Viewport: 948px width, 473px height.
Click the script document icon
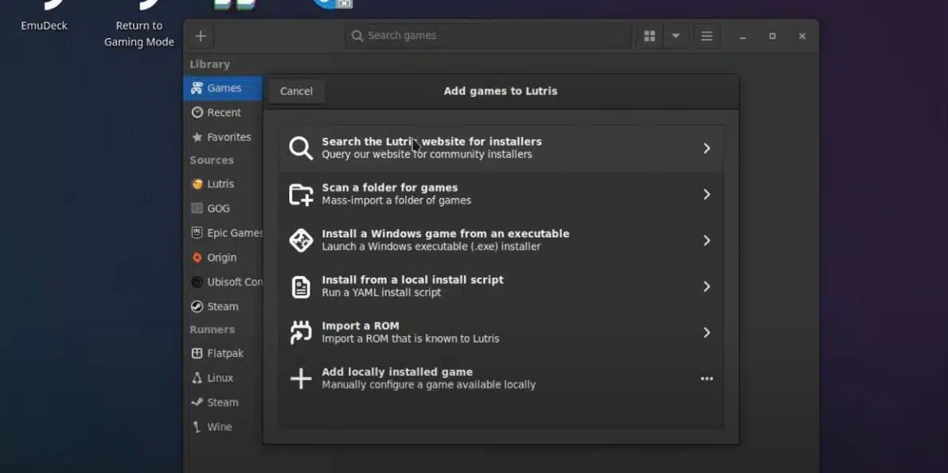tap(301, 286)
